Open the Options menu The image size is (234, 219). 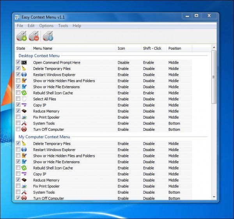point(46,26)
